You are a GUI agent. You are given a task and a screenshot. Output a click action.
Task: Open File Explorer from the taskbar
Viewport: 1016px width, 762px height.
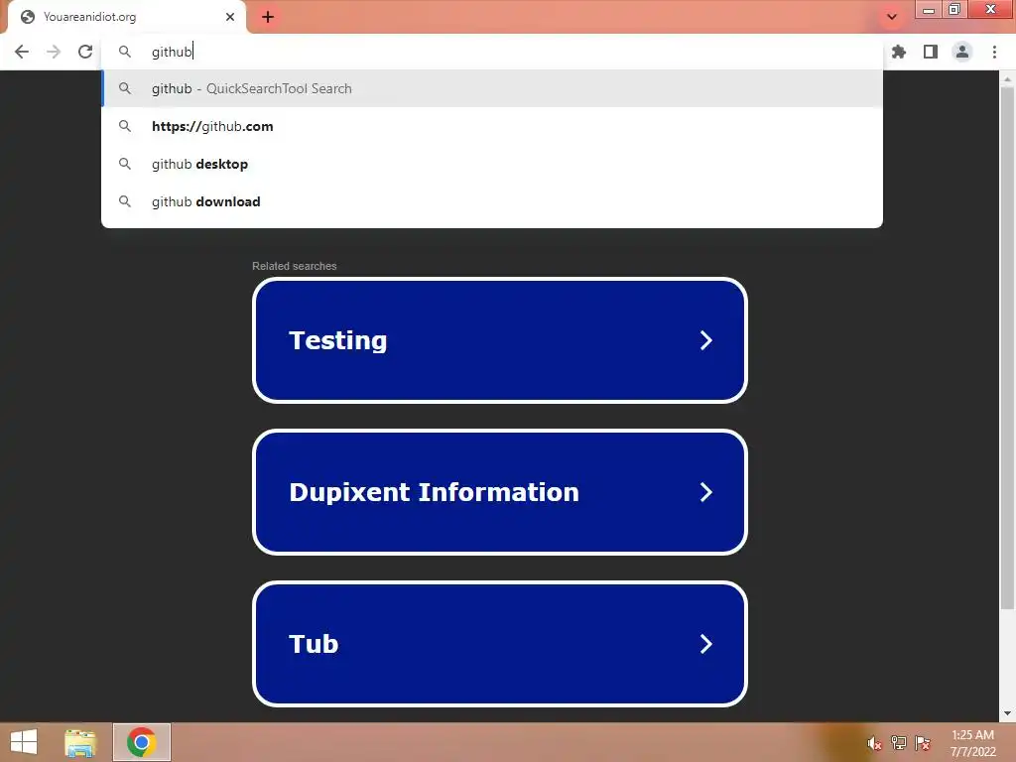[x=80, y=742]
